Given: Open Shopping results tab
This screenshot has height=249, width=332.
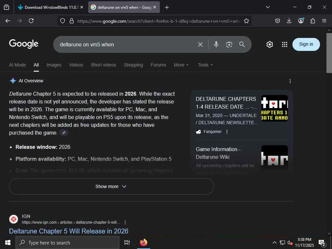Looking at the screenshot, I should 133,65.
